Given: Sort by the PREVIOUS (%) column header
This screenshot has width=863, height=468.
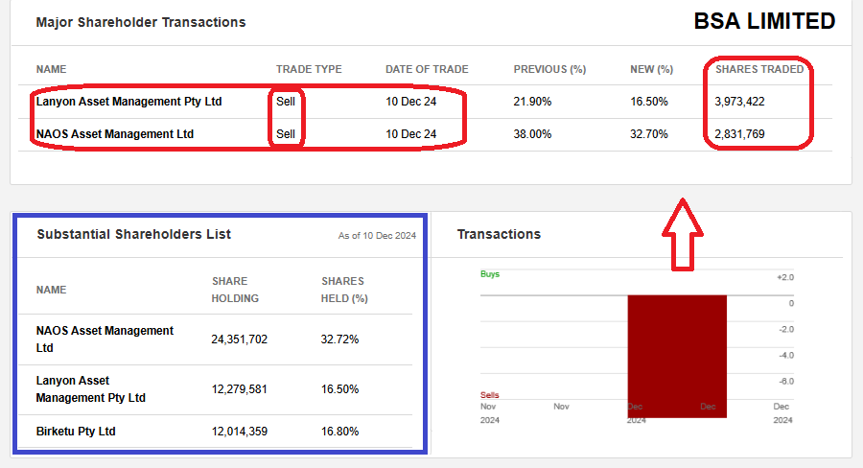Looking at the screenshot, I should [x=549, y=69].
